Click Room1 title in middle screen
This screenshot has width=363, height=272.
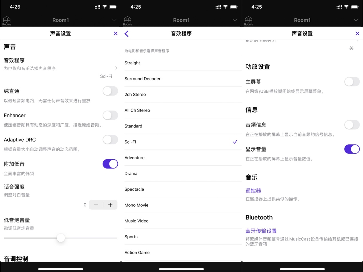click(181, 20)
